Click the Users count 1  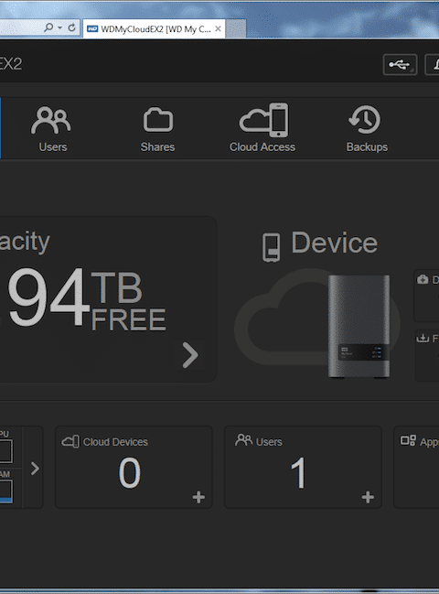(298, 473)
